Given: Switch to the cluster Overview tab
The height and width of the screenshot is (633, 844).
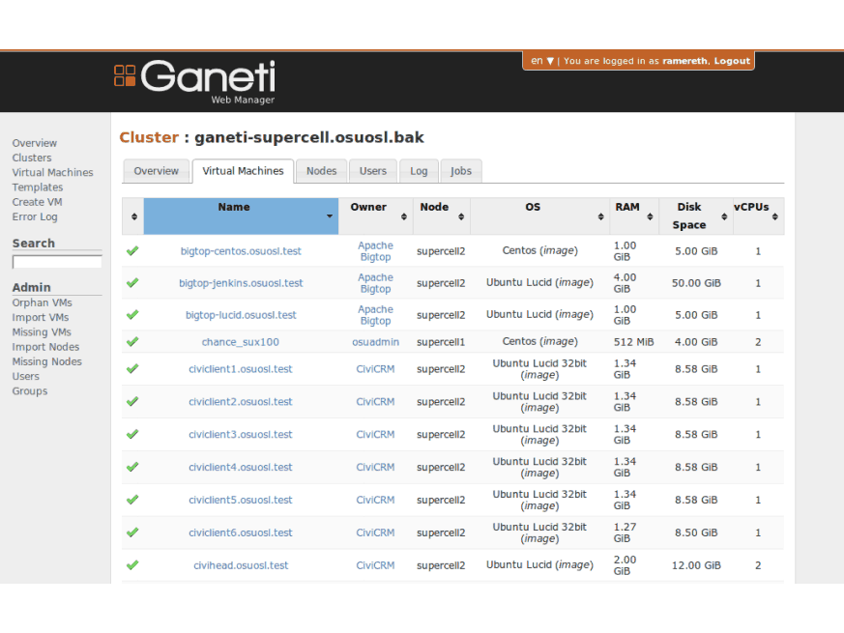Looking at the screenshot, I should point(156,171).
